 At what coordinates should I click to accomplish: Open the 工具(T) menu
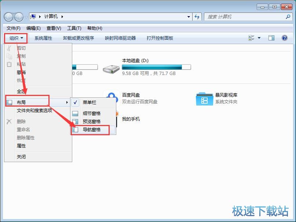point(74,28)
